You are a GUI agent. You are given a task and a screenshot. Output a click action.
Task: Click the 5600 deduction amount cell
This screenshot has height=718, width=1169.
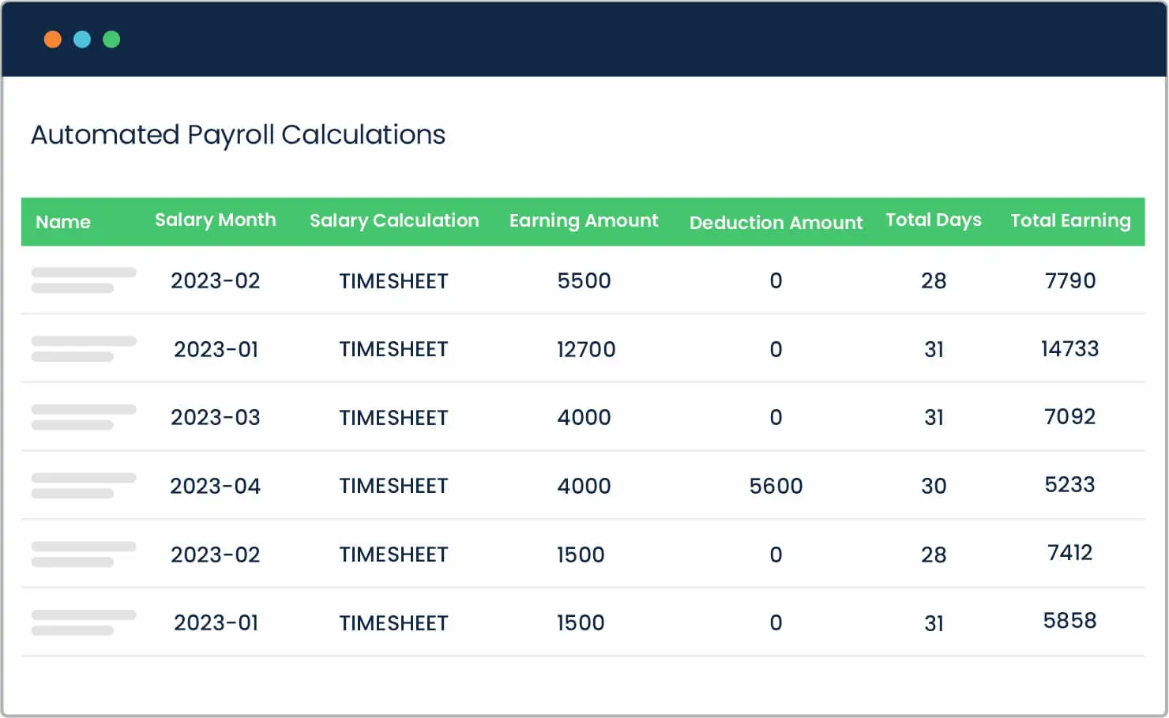(x=776, y=486)
